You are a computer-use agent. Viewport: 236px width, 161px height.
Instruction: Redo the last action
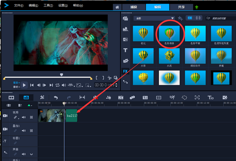(x=69, y=98)
